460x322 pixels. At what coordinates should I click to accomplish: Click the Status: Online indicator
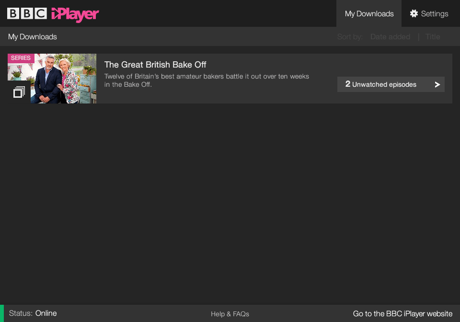click(x=33, y=313)
